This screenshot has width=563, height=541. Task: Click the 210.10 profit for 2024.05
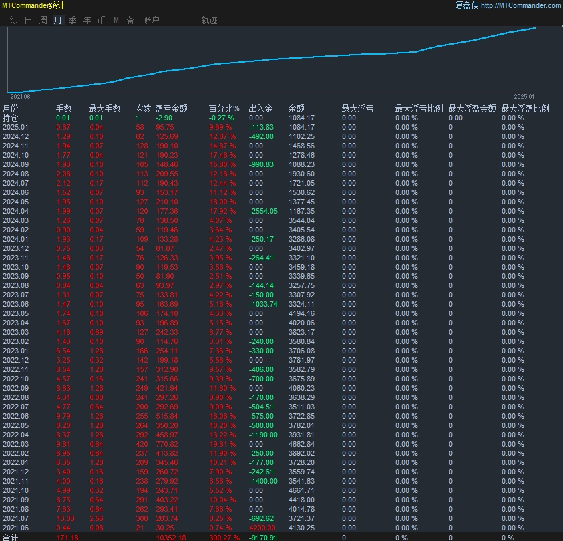pyautogui.click(x=166, y=202)
